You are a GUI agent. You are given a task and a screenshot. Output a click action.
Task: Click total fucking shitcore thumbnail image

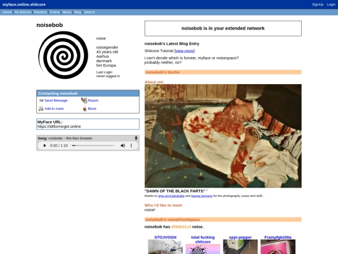203,249
